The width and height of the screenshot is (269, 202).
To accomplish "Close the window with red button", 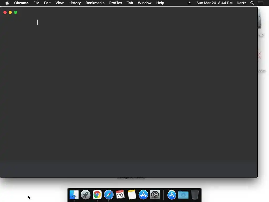I will 5,12.
